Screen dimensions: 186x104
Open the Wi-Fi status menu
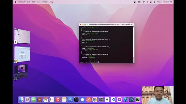pyautogui.click(x=144, y=2)
